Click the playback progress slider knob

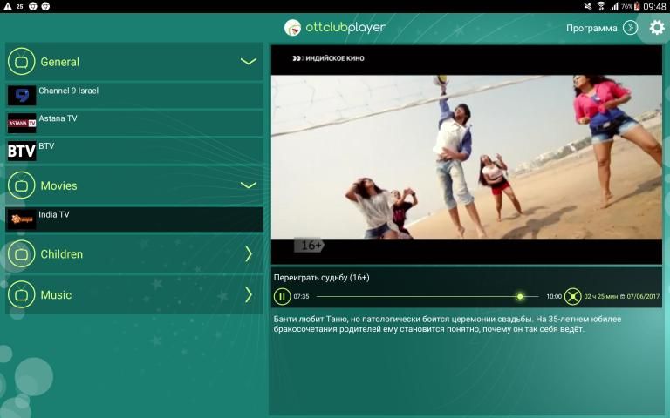click(x=520, y=297)
